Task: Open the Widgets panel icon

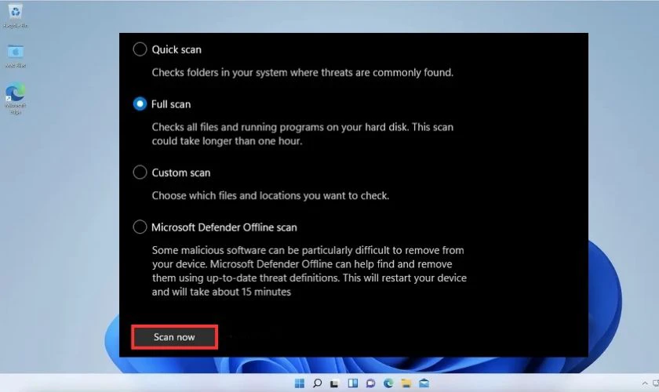Action: click(352, 383)
